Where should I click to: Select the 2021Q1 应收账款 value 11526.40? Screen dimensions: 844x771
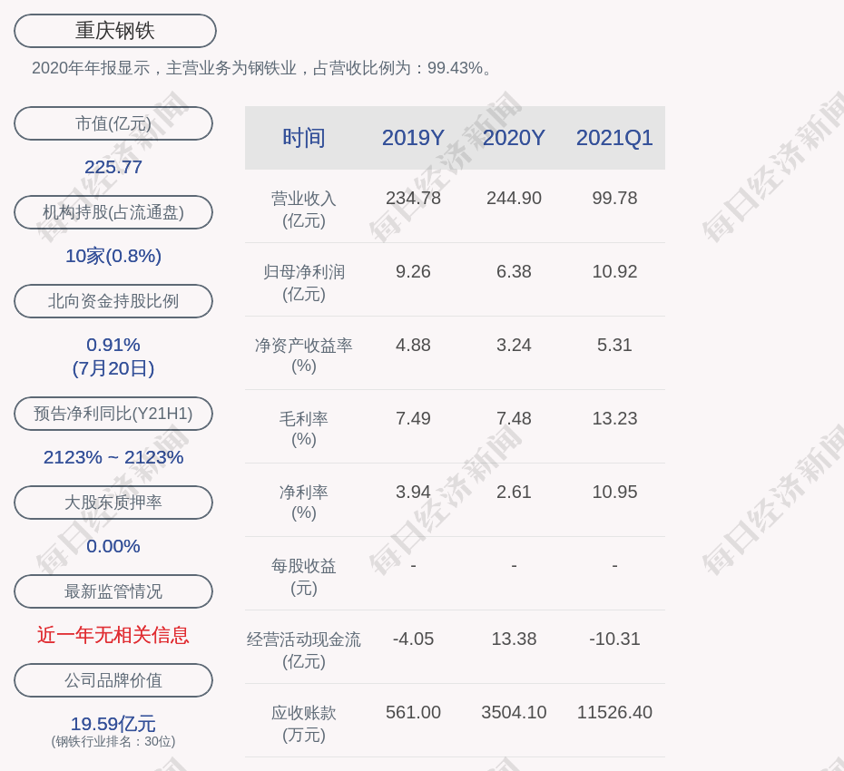tap(614, 712)
